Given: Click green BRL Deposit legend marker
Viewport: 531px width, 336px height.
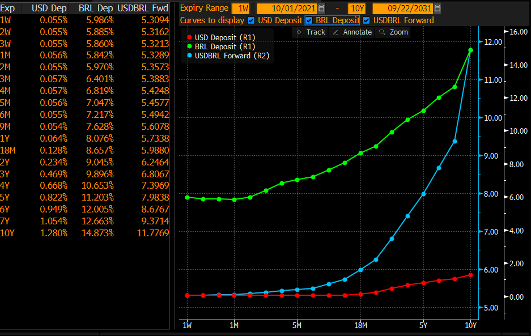Looking at the screenshot, I should 189,46.
